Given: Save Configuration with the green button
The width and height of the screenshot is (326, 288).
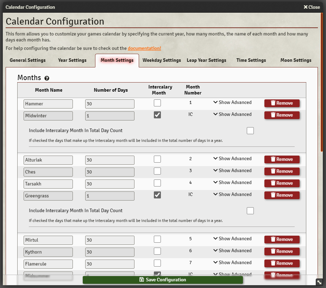Looking at the screenshot, I should point(163,280).
